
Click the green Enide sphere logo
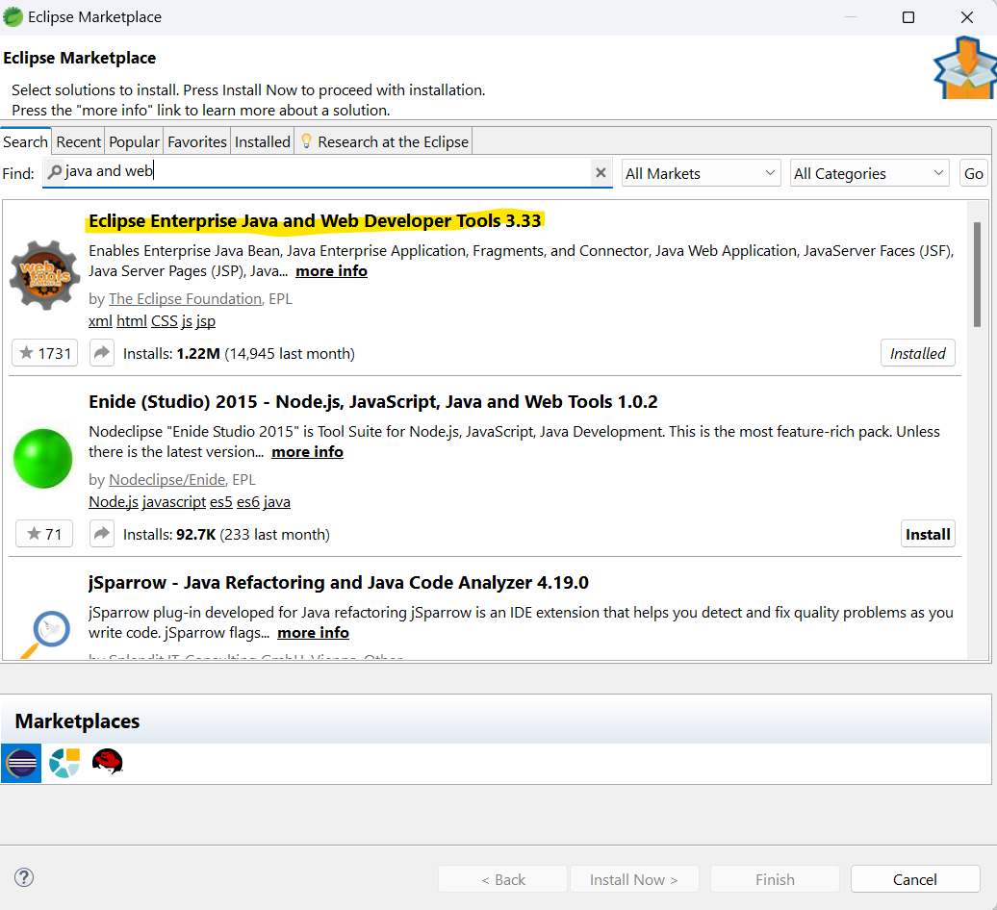42,458
